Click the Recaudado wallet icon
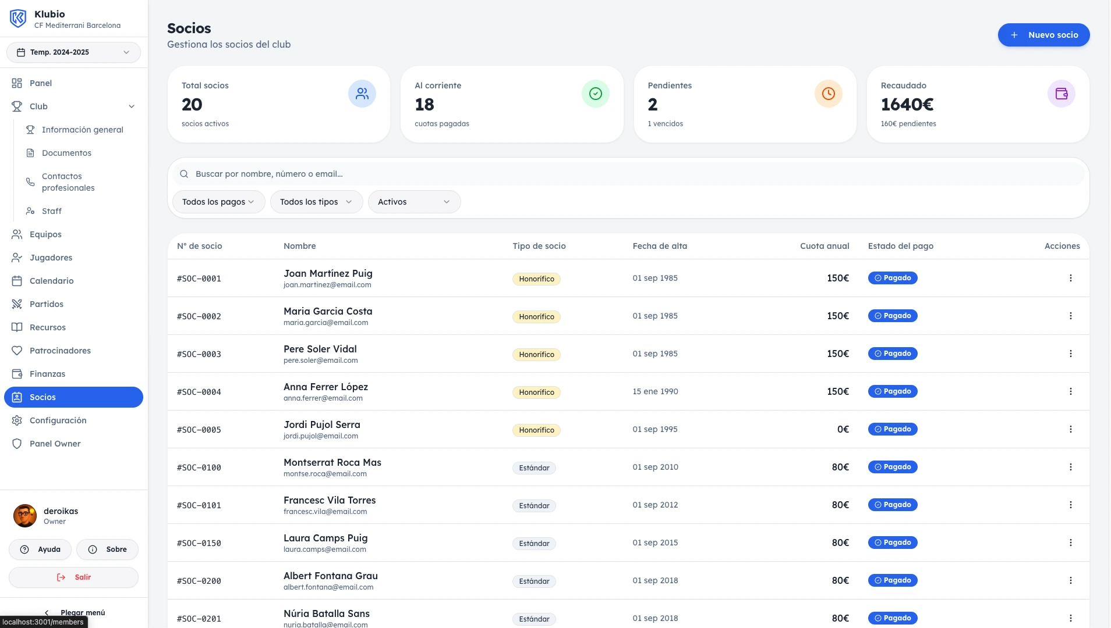This screenshot has height=628, width=1111. pyautogui.click(x=1061, y=94)
